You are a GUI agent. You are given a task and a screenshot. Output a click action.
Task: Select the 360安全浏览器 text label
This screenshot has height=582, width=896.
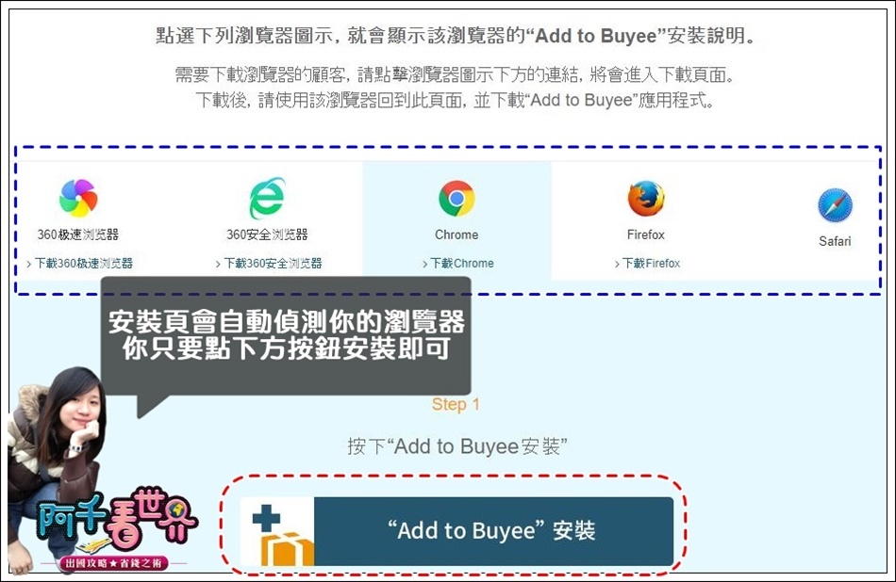[267, 234]
